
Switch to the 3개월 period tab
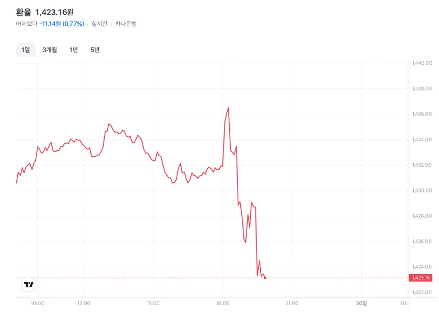click(x=49, y=50)
